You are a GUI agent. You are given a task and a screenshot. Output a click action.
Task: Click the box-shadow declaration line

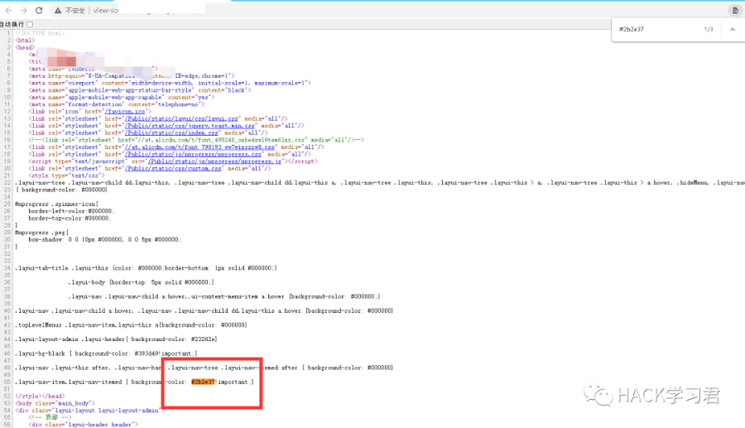point(105,240)
